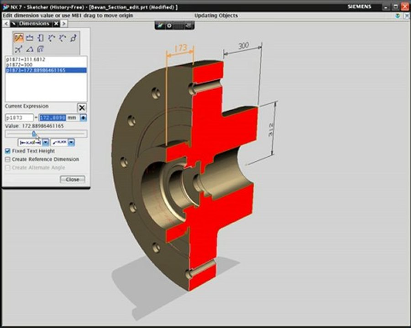
Task: Select the Diameter dimension icon
Action: (x=73, y=38)
